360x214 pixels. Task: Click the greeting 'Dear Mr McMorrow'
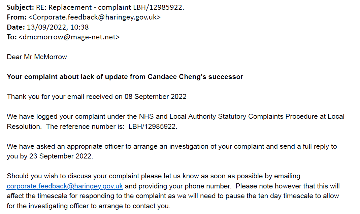coord(37,57)
